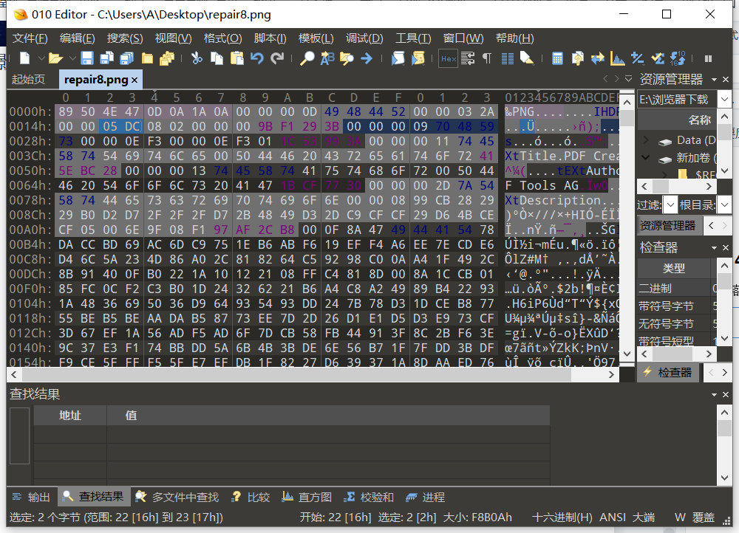Image resolution: width=739 pixels, height=533 pixels.
Task: Toggle the show whitespace pilcrow icon
Action: tap(487, 58)
